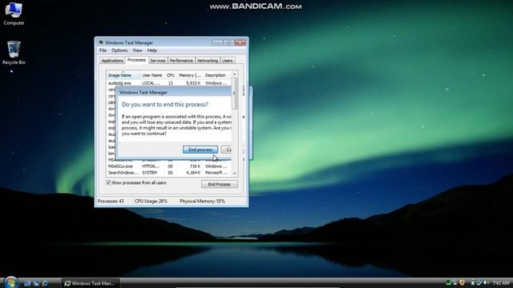Click SYSTEM user name of SearchIndexe...
513x288 pixels.
point(150,173)
